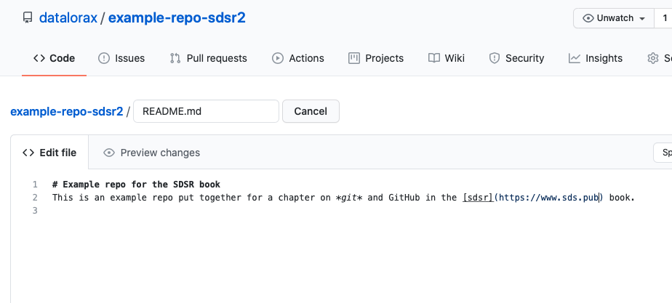Click the Issues circle-exclamation icon
Image resolution: width=672 pixels, height=303 pixels.
pos(104,58)
